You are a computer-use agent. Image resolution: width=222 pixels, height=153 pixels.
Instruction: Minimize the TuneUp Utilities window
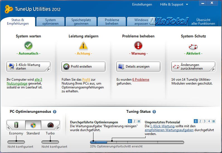point(203,3)
